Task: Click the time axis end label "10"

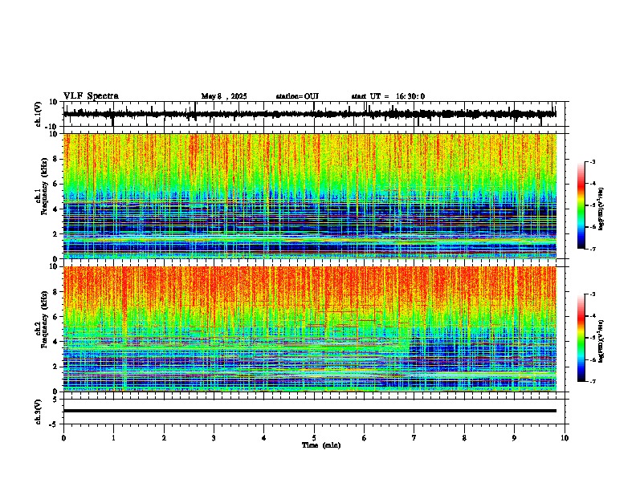Action: click(565, 438)
